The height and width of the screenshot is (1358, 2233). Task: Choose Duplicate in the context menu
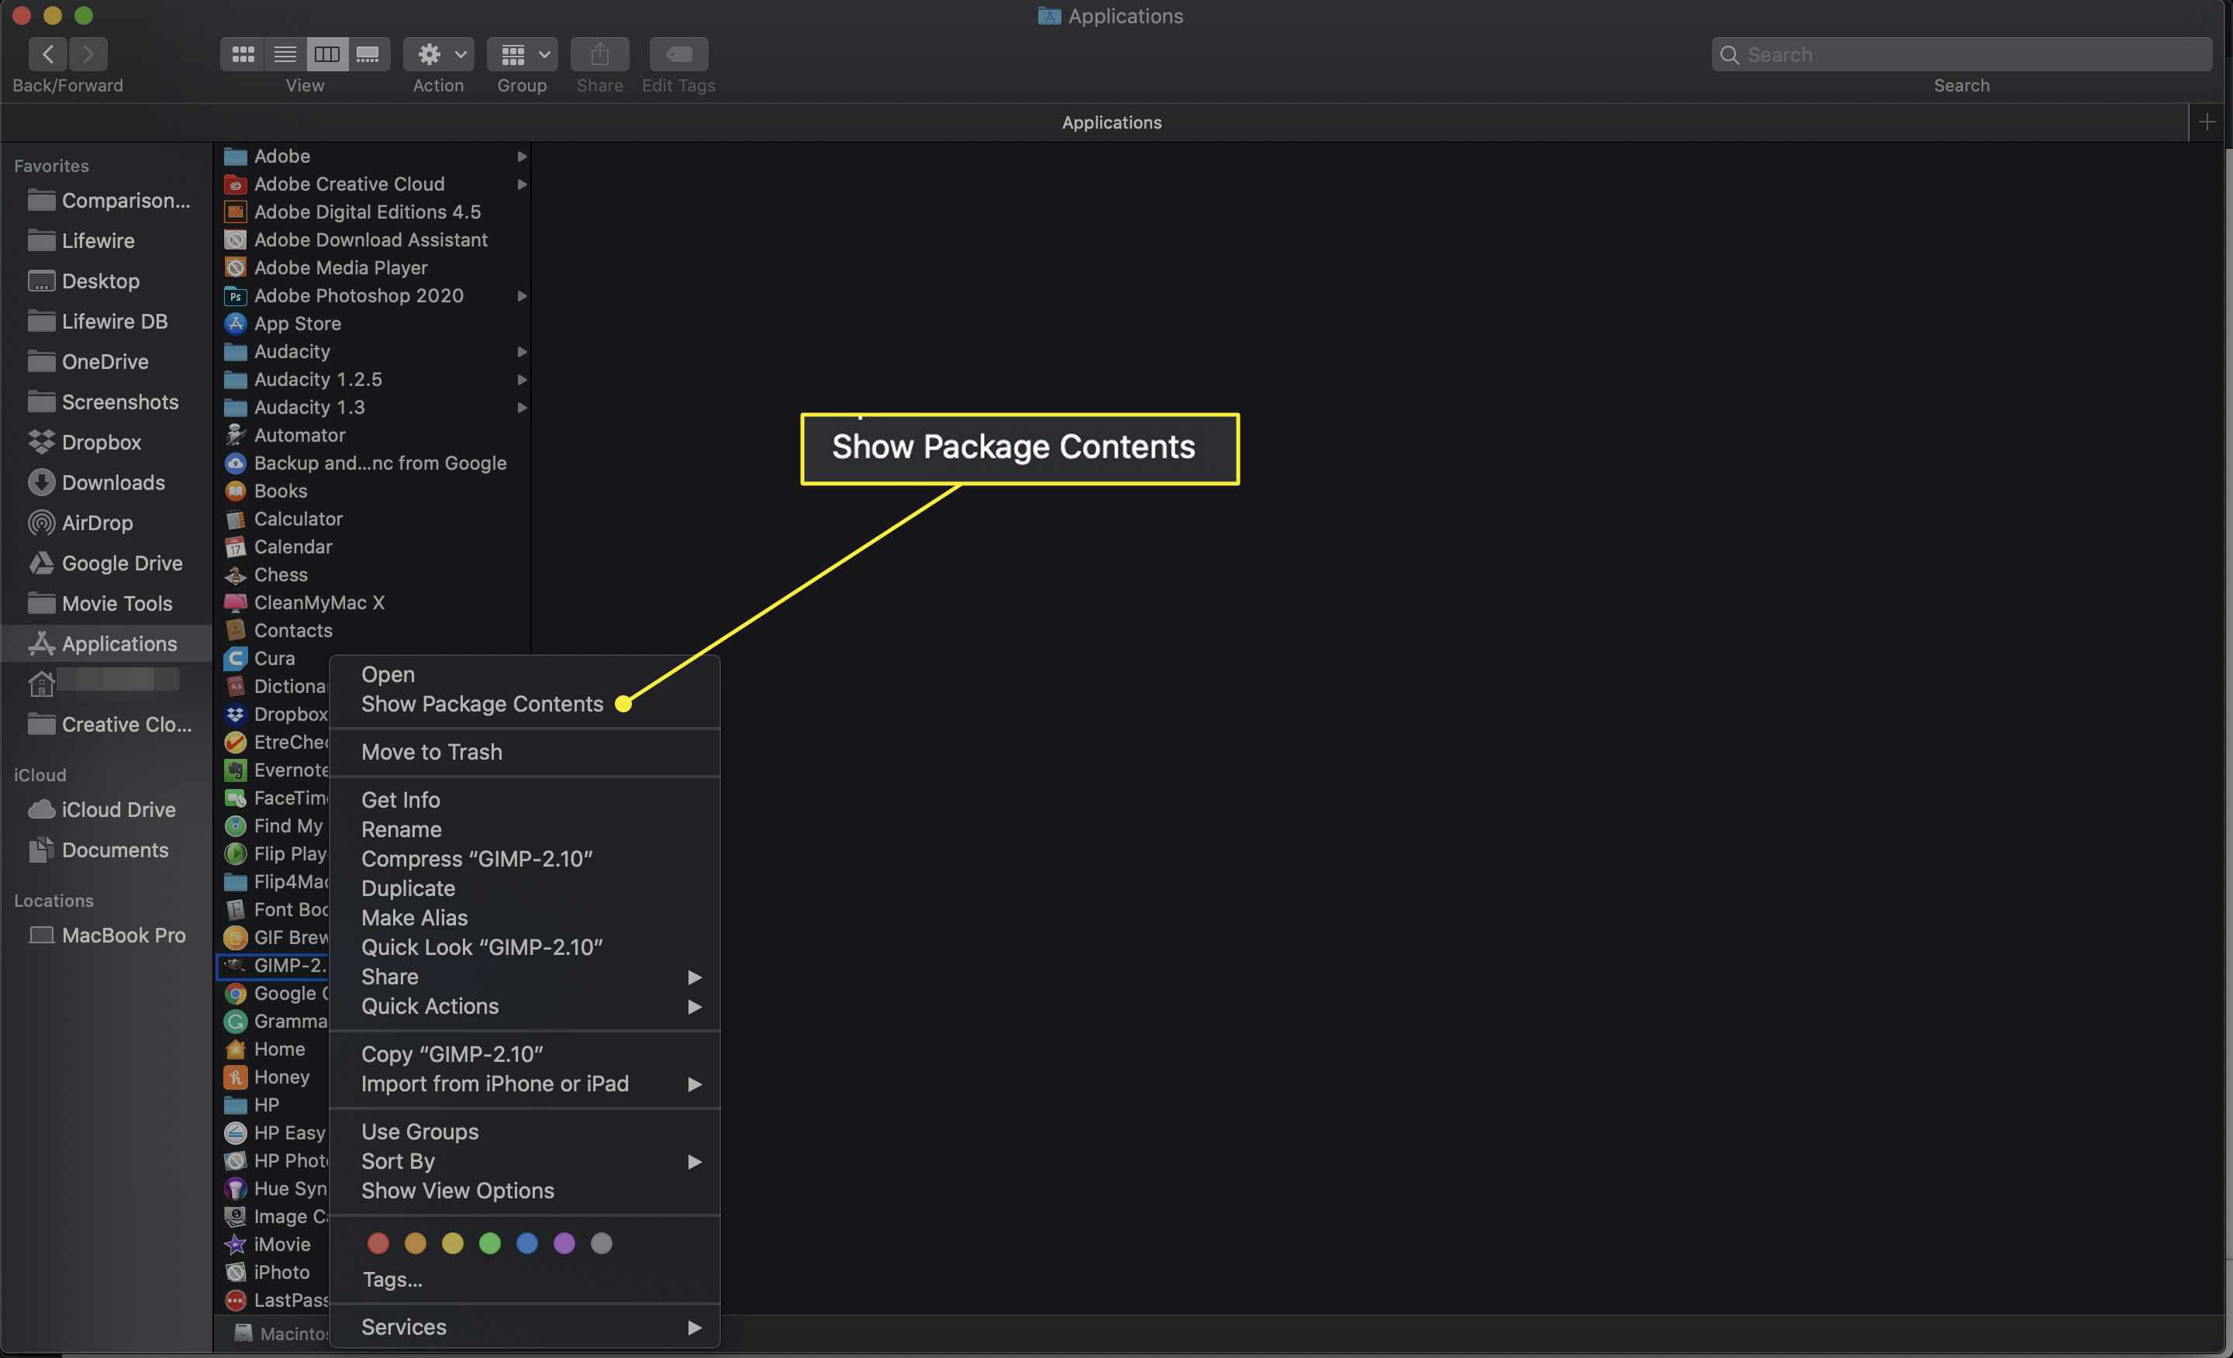pos(524,888)
